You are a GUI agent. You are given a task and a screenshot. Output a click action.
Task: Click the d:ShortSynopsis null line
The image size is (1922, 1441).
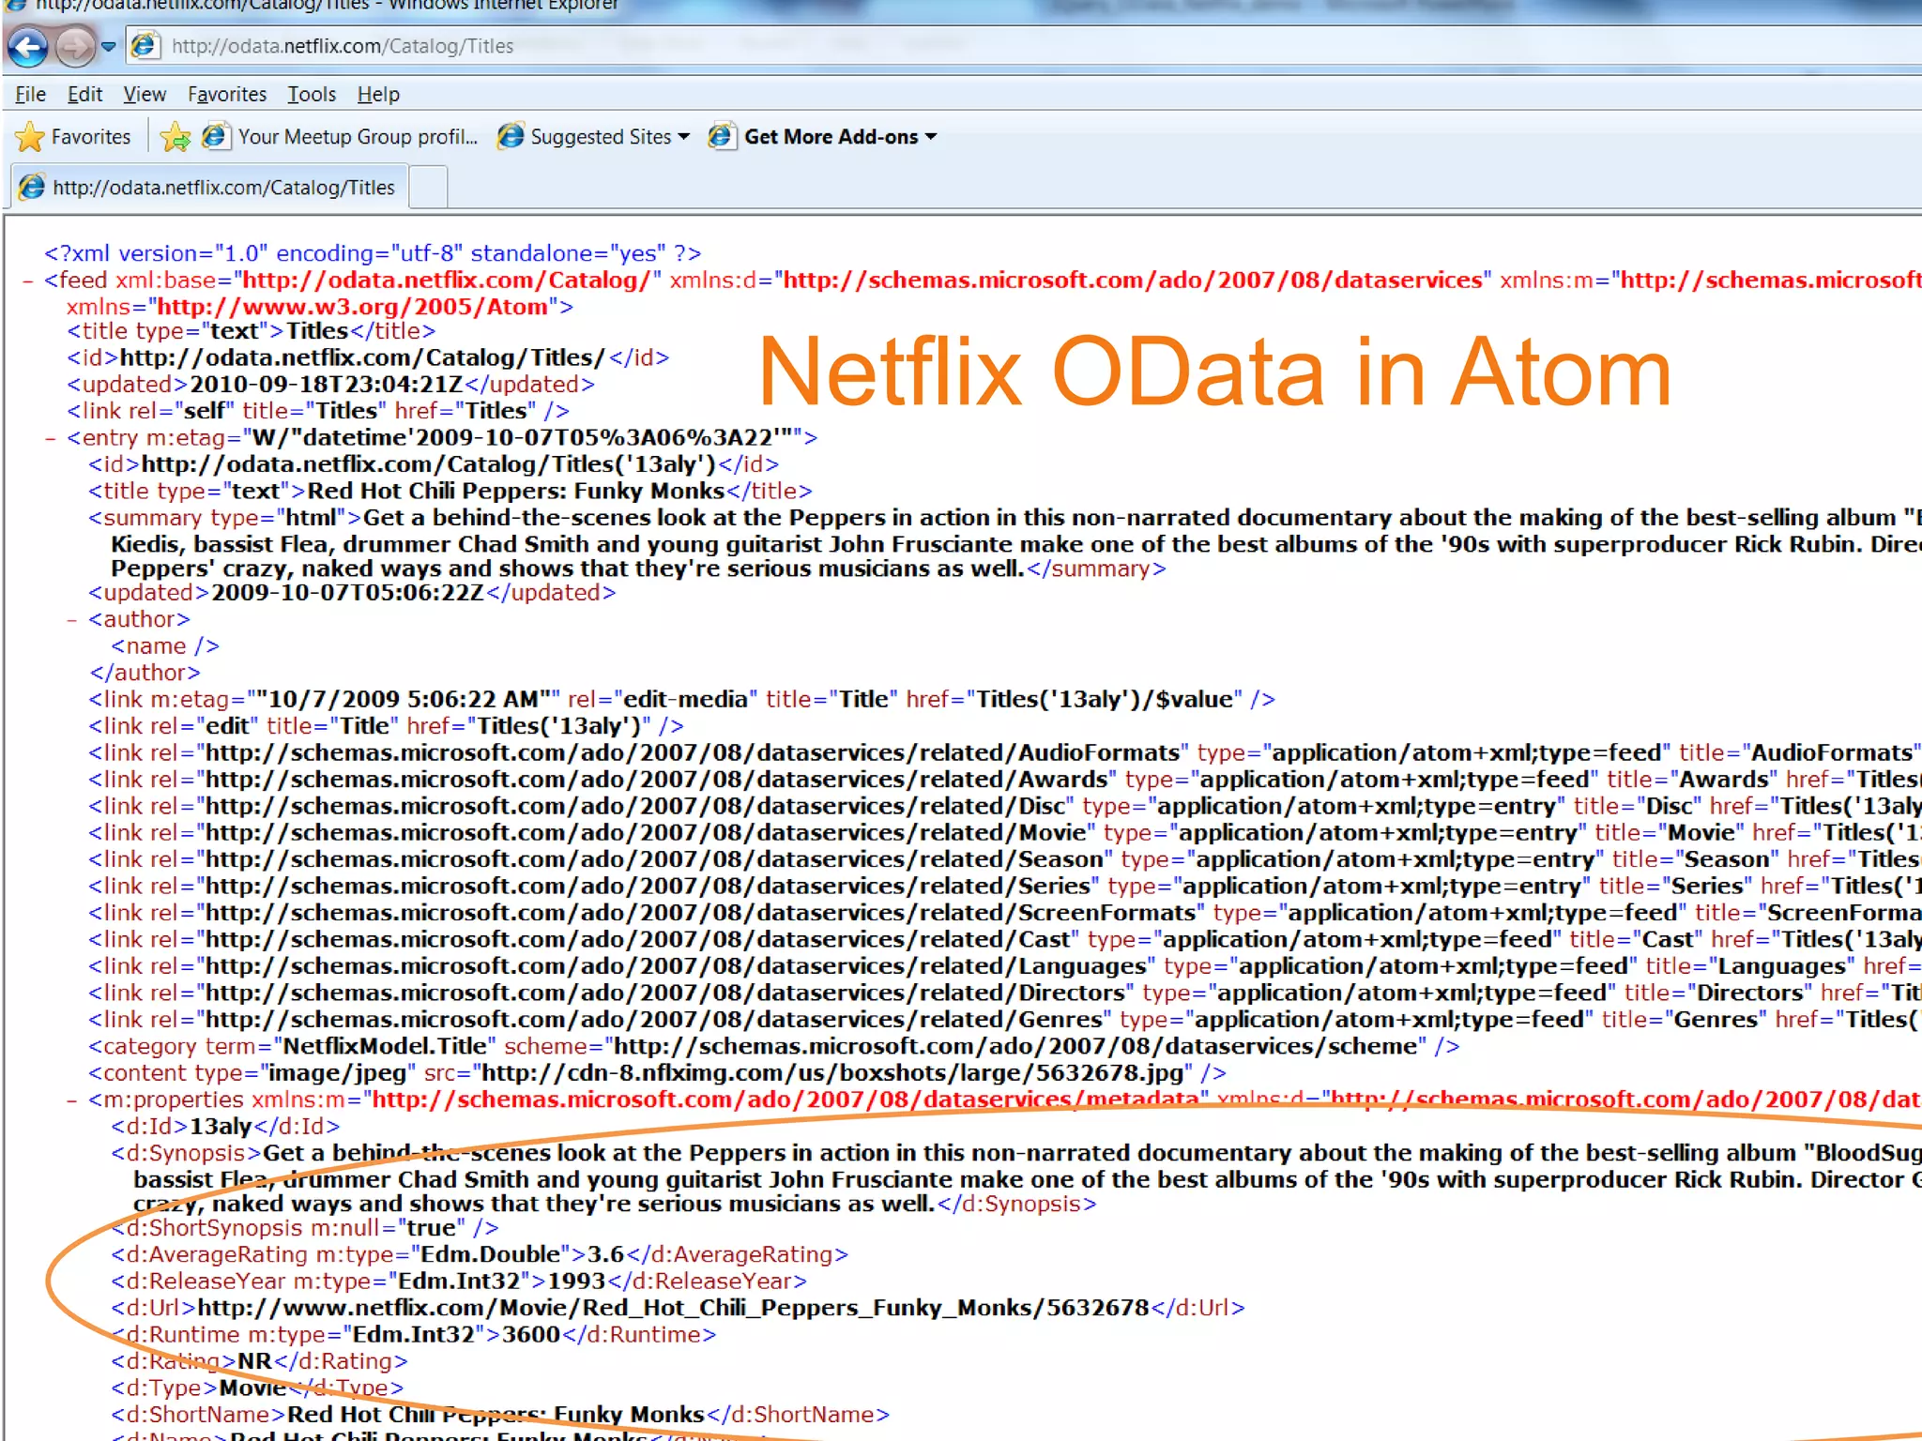[x=305, y=1228]
